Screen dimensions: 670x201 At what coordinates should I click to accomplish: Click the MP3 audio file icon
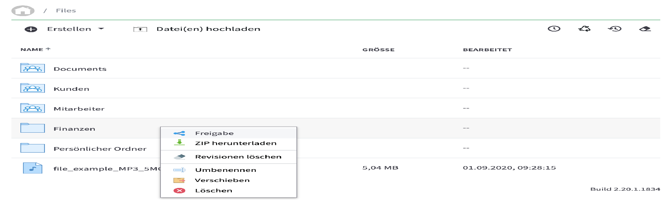pos(32,168)
